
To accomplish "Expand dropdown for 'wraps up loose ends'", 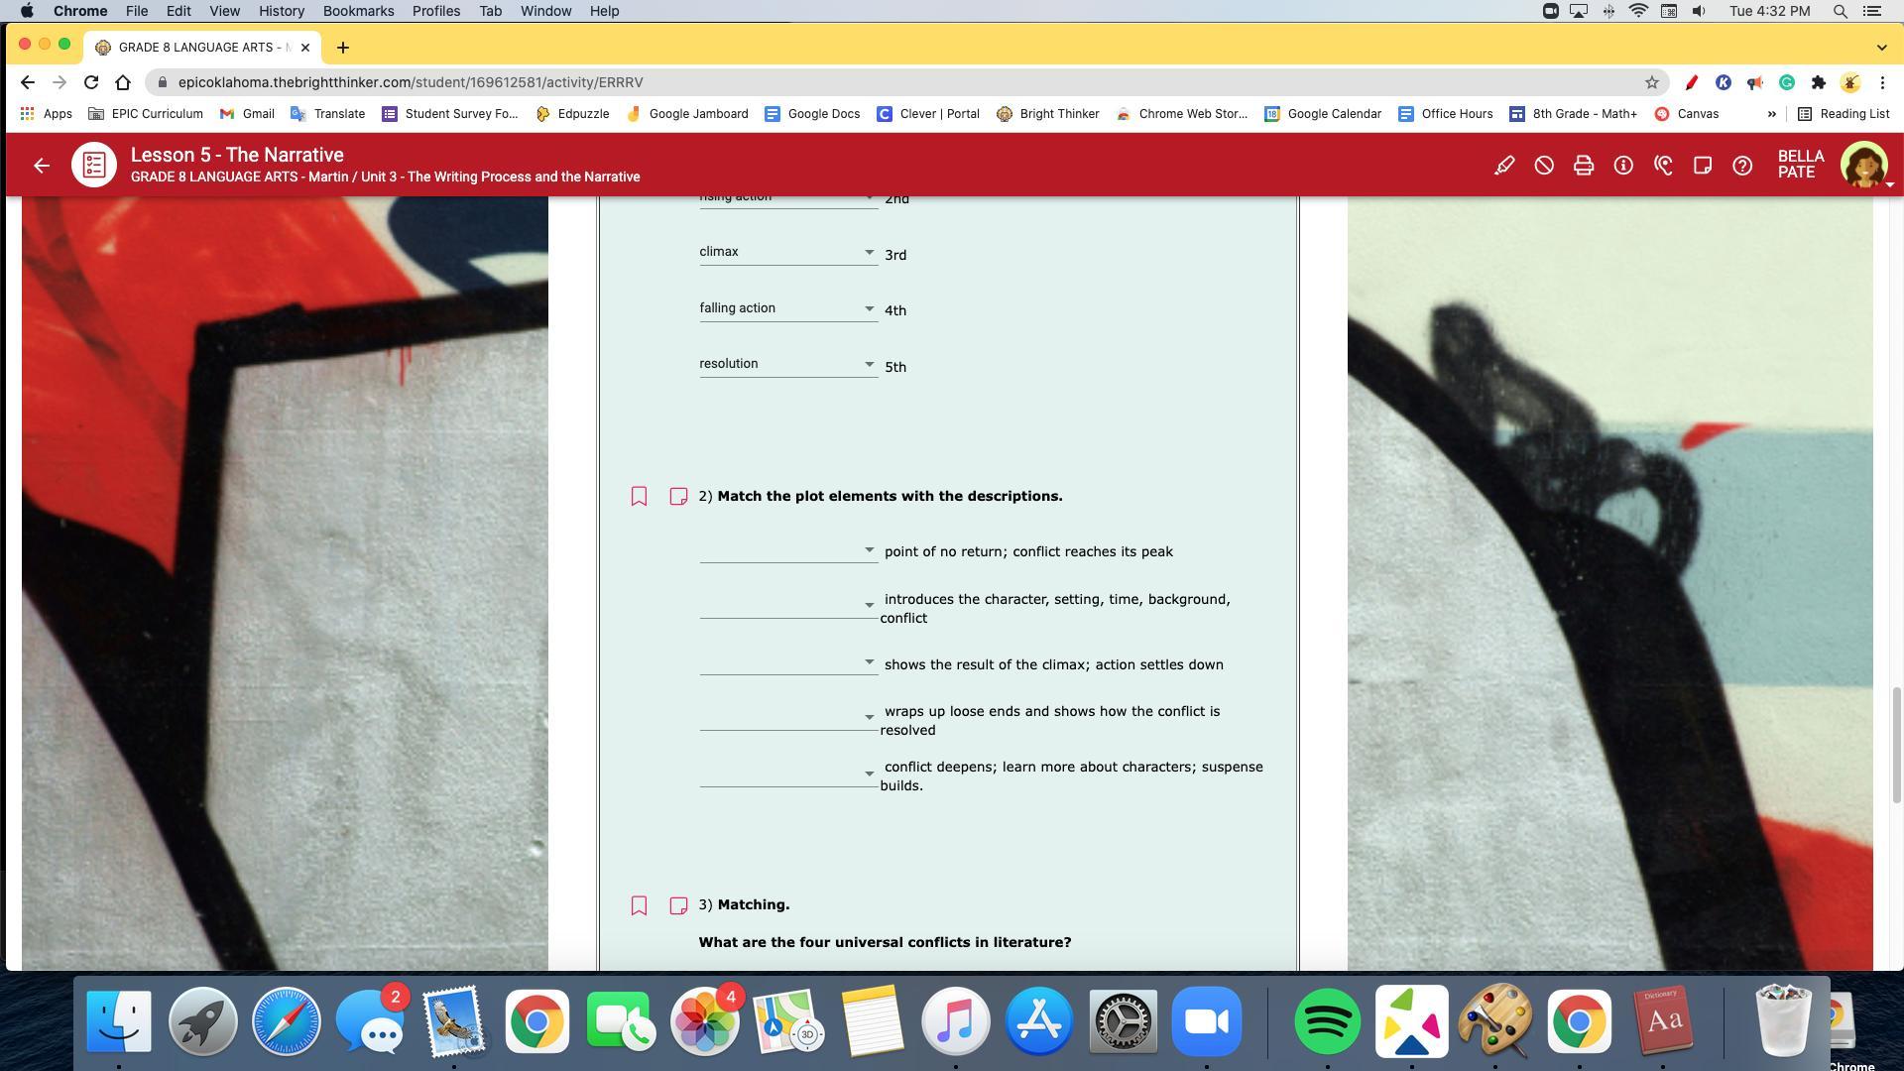I will click(x=787, y=717).
